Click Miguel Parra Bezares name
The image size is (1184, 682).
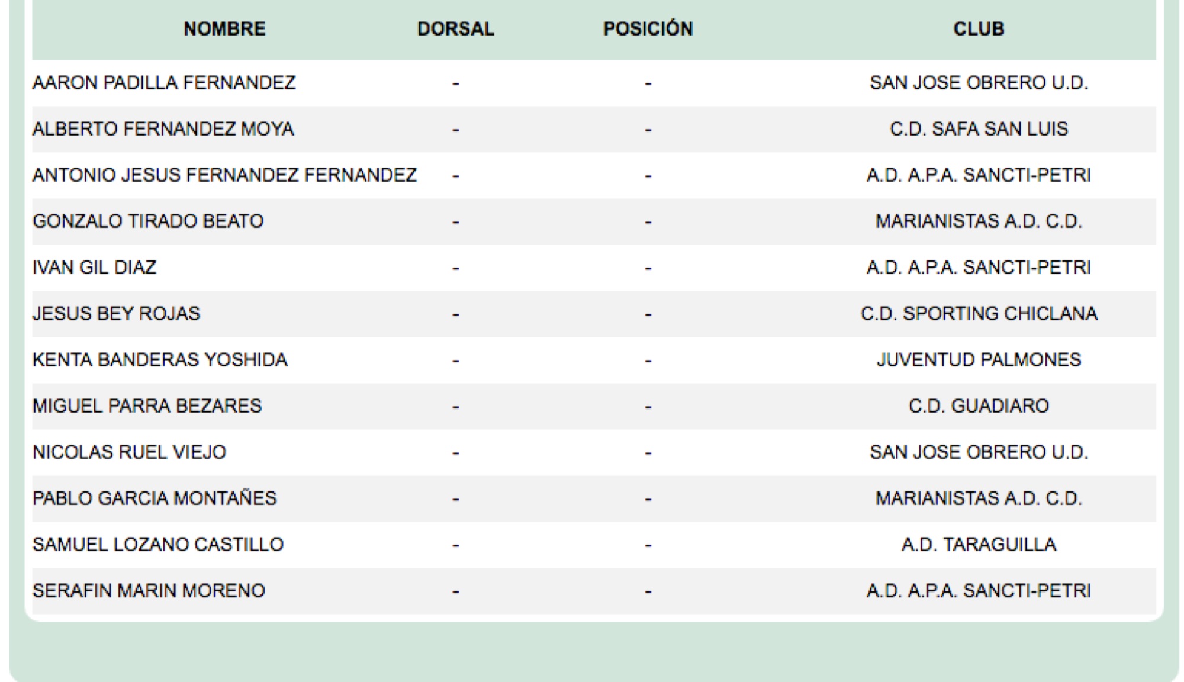(x=147, y=406)
